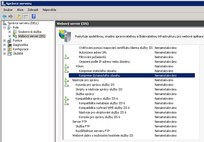The height and width of the screenshot is (142, 204).
Task: Click the Souborová služba icon
Action: (15, 32)
